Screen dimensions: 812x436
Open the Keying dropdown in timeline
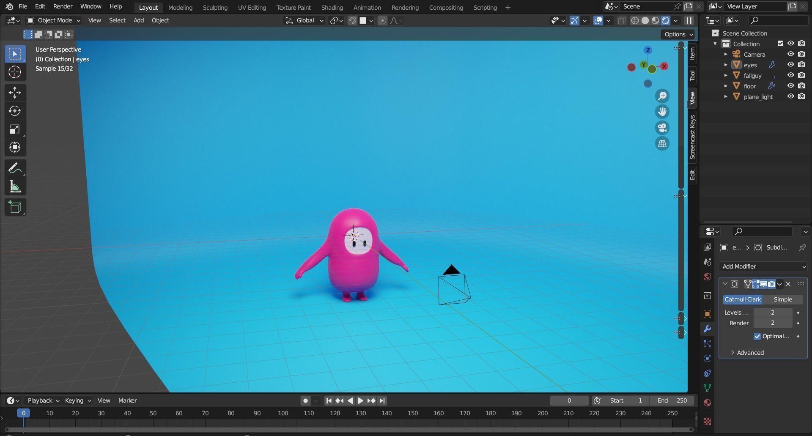pyautogui.click(x=77, y=400)
